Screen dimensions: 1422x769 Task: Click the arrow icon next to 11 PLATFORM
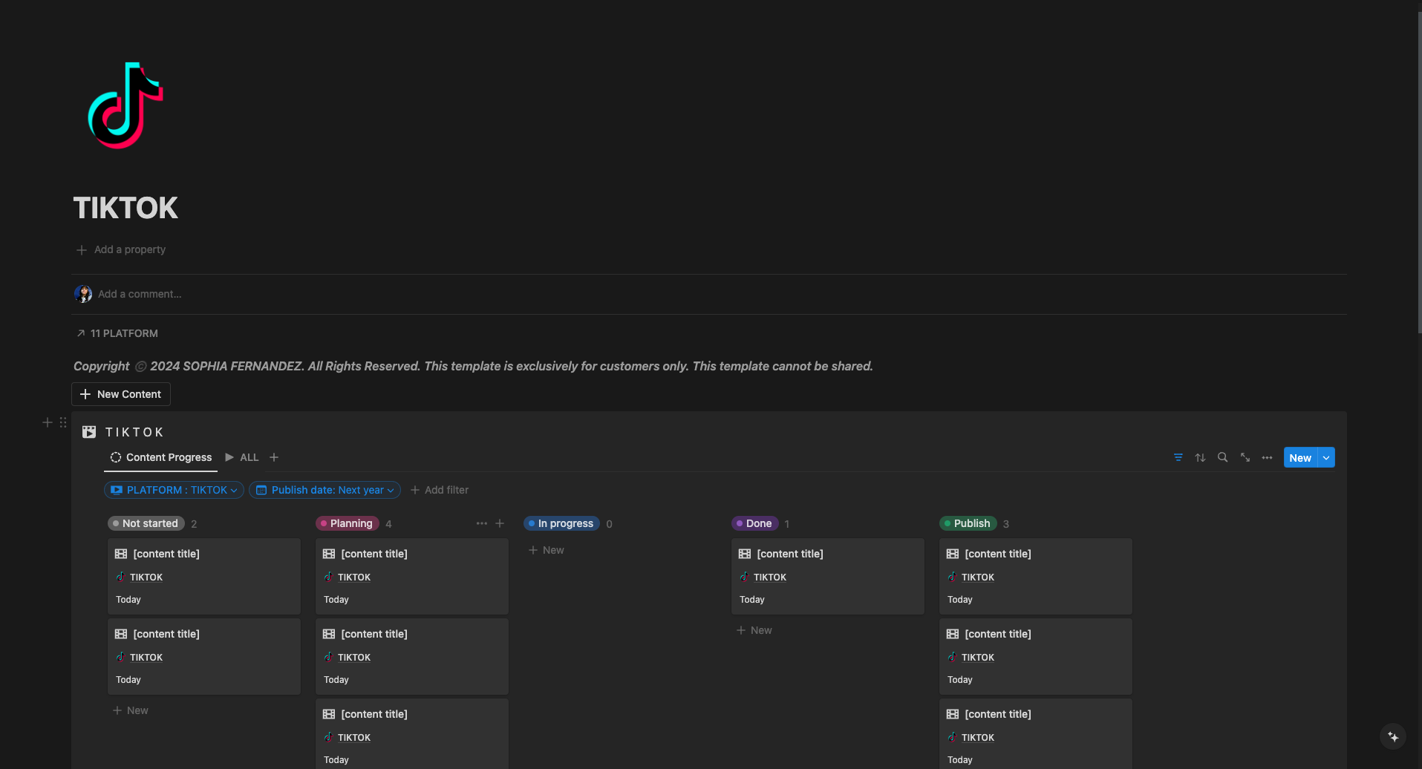81,333
